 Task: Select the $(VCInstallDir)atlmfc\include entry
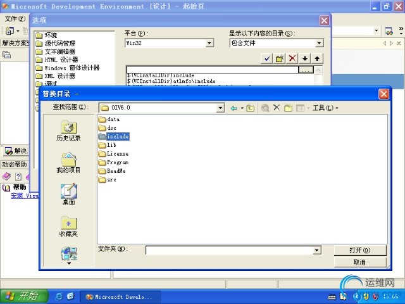(x=171, y=81)
